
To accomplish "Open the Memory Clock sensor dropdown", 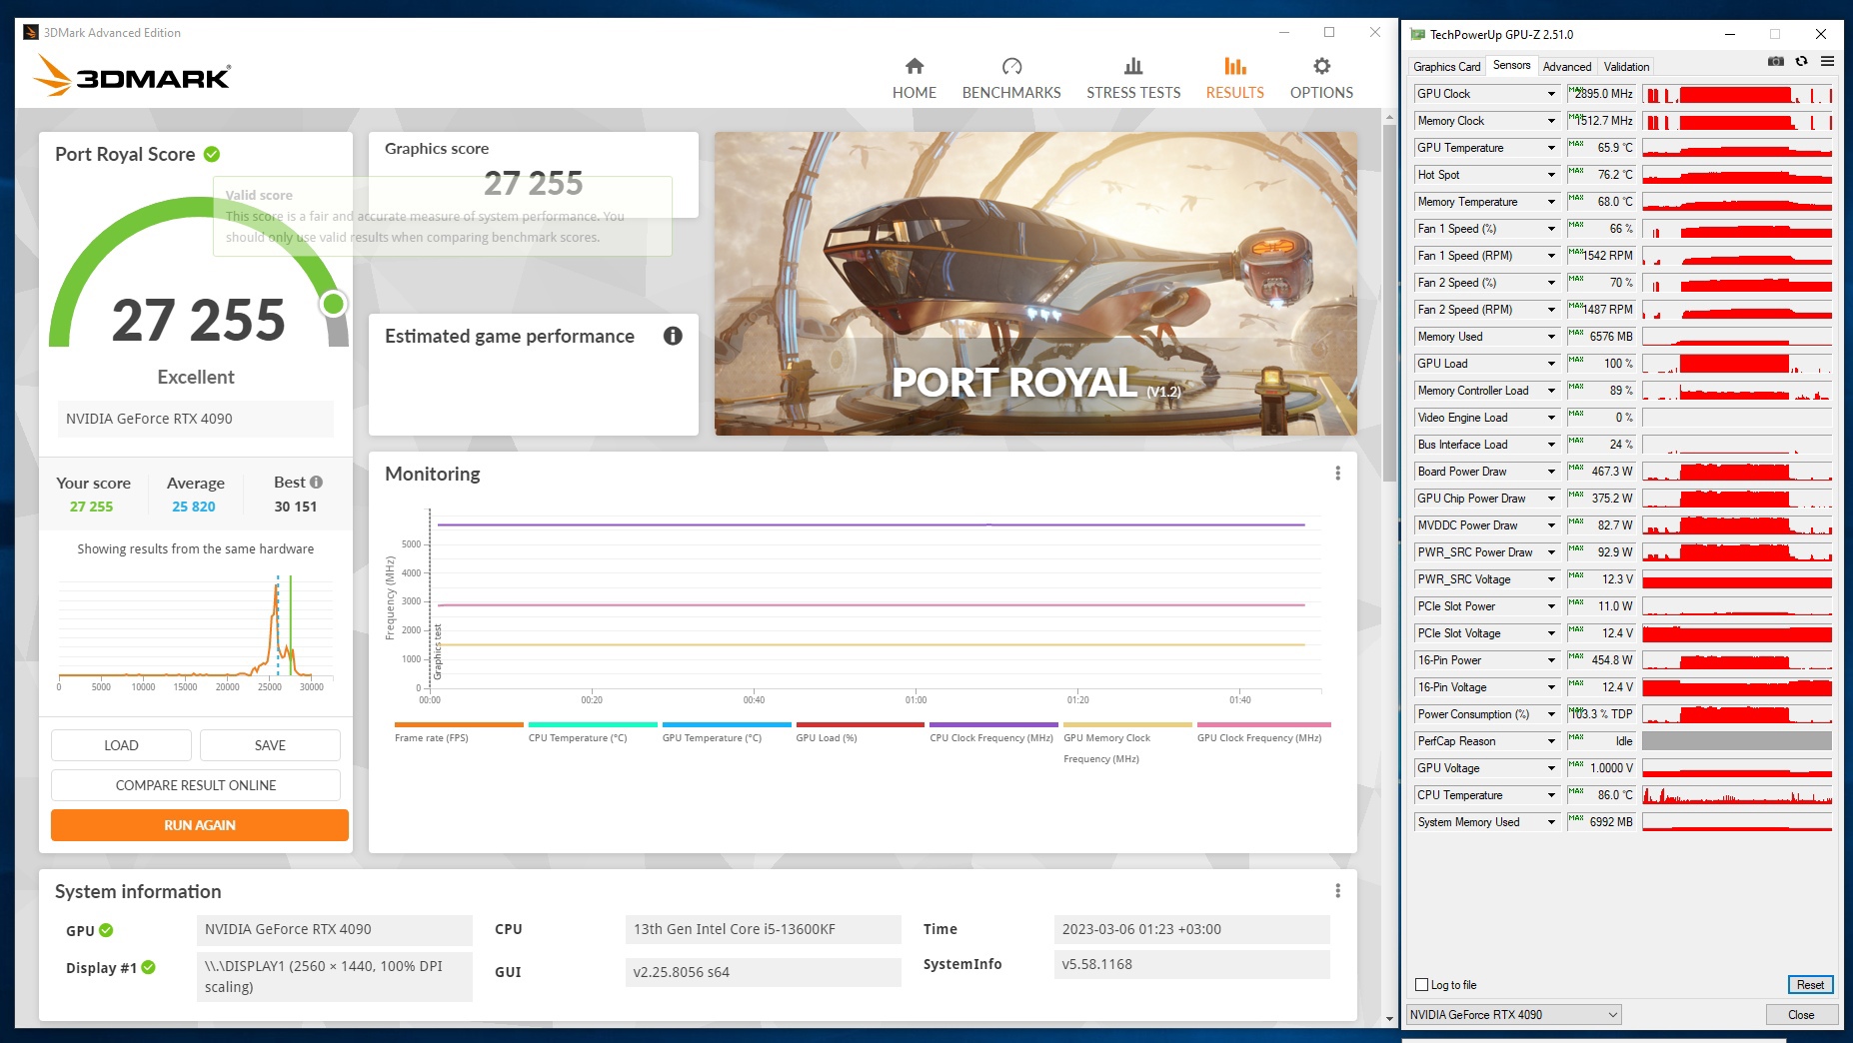I will [x=1551, y=121].
